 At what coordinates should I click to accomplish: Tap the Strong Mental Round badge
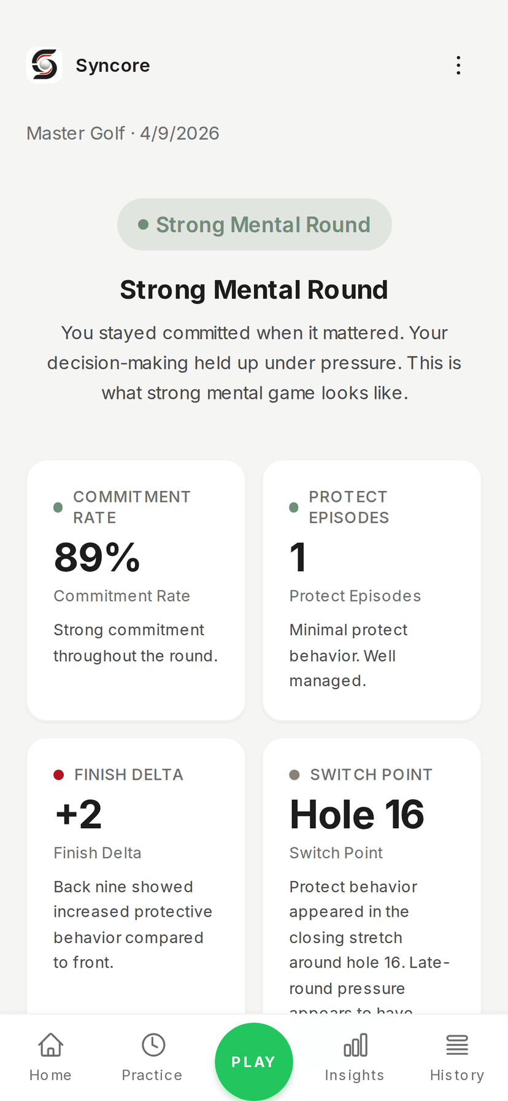point(254,224)
